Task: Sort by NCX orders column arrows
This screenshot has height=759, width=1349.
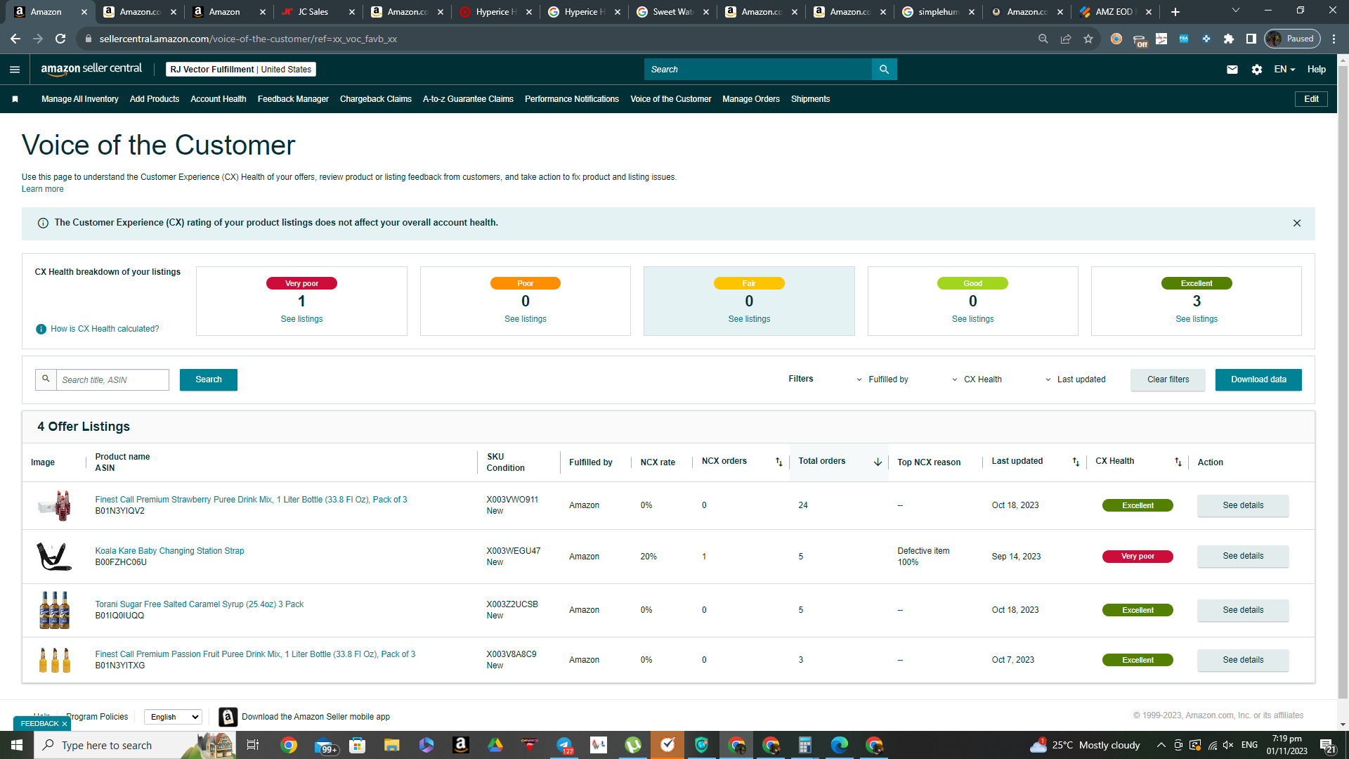Action: 778,462
